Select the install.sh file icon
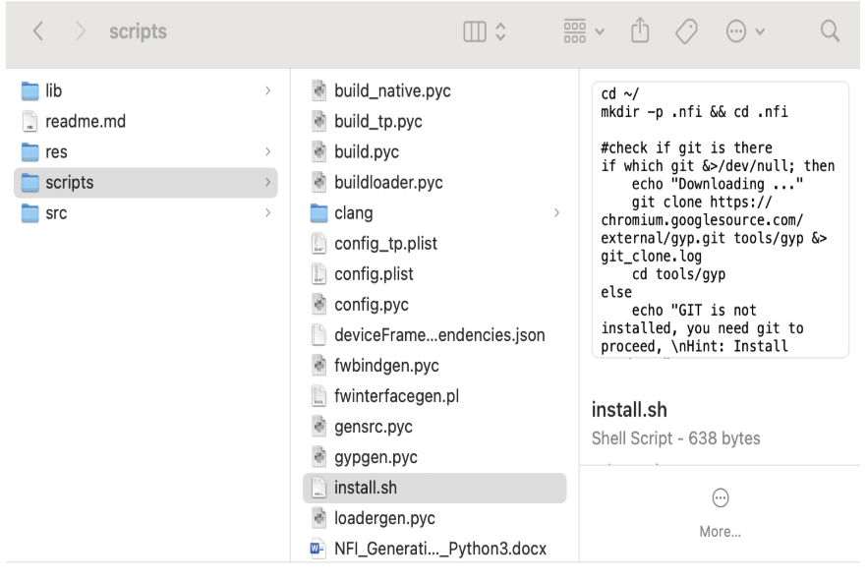The width and height of the screenshot is (867, 582). click(319, 488)
